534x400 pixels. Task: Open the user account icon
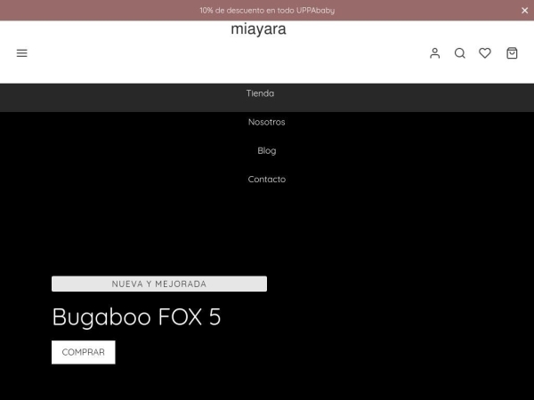pyautogui.click(x=435, y=53)
